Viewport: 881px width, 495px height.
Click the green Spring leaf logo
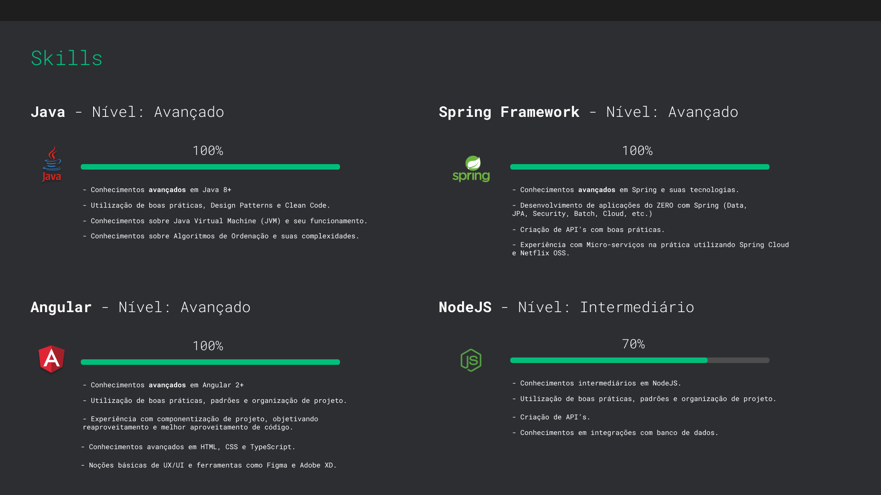(471, 169)
